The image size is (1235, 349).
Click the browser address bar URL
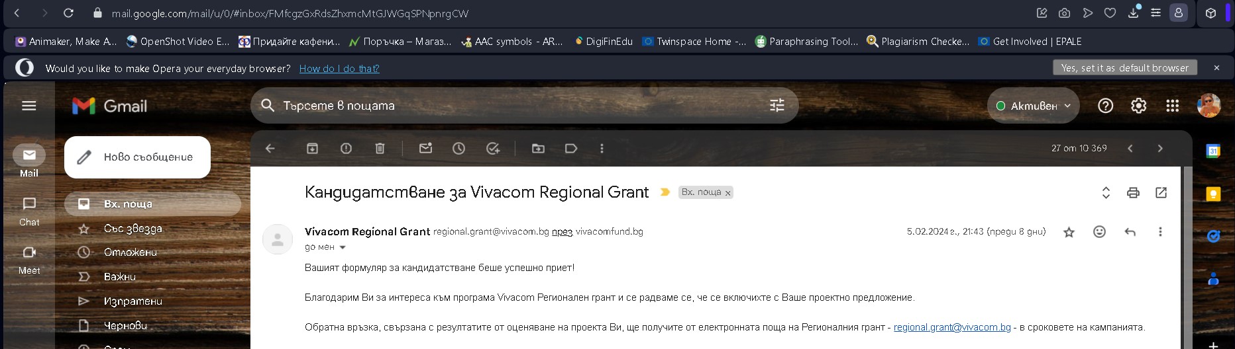(290, 13)
